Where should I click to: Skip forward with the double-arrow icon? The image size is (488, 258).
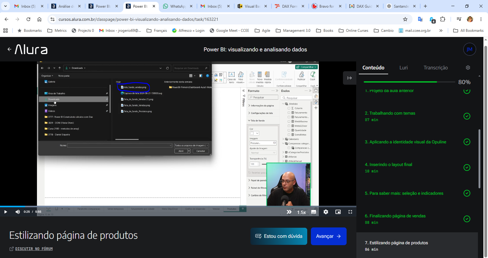point(289,212)
